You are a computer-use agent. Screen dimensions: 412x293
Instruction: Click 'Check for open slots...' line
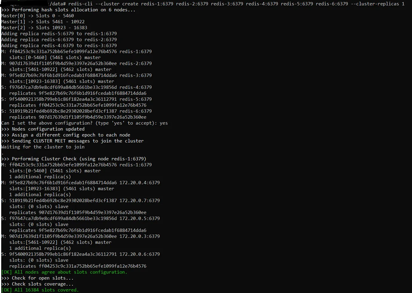pyautogui.click(x=37, y=278)
